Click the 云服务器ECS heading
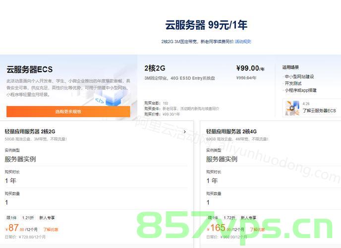This screenshot has width=341, height=248. pos(30,69)
